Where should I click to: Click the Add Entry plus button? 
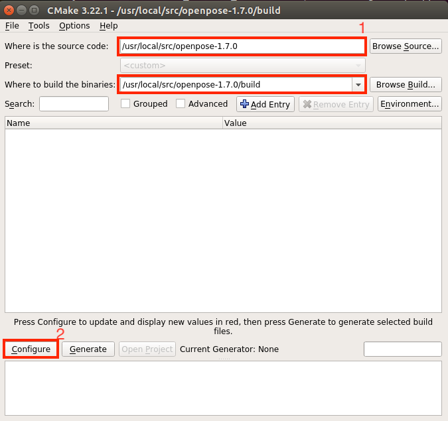click(x=265, y=104)
